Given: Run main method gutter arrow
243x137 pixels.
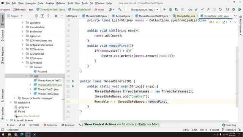Looking at the screenshot, I should coord(73,86).
